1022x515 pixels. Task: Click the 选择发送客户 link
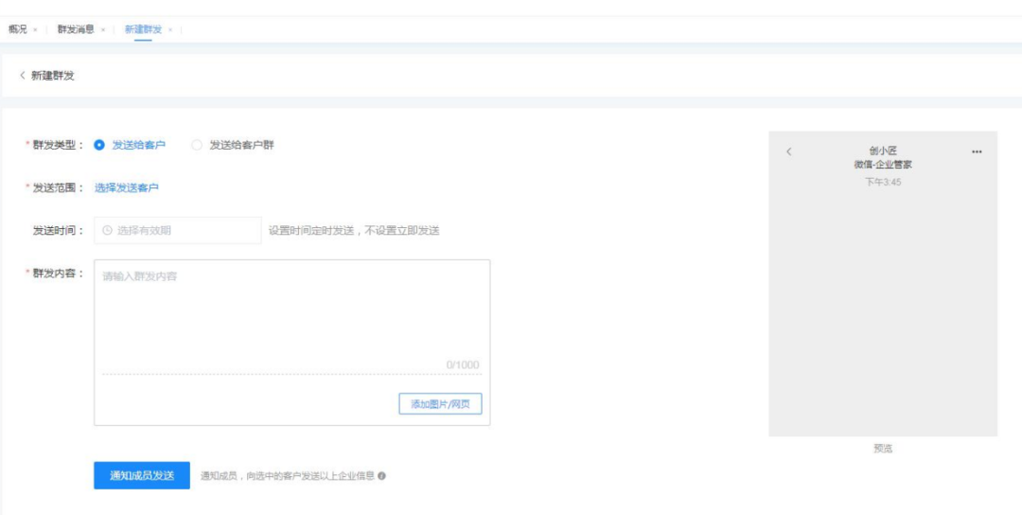coord(127,187)
